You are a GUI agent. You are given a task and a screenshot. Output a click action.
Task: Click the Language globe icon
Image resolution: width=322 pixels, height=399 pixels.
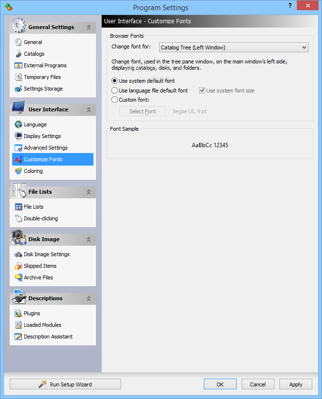tap(18, 124)
